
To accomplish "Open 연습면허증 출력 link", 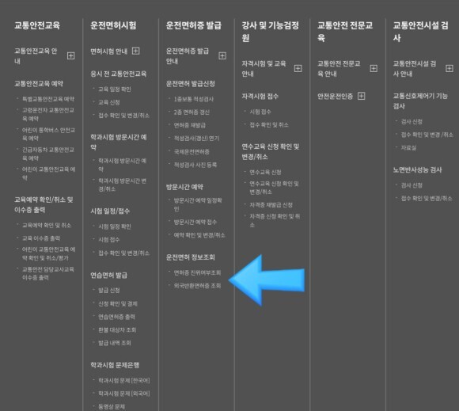I will tap(116, 317).
